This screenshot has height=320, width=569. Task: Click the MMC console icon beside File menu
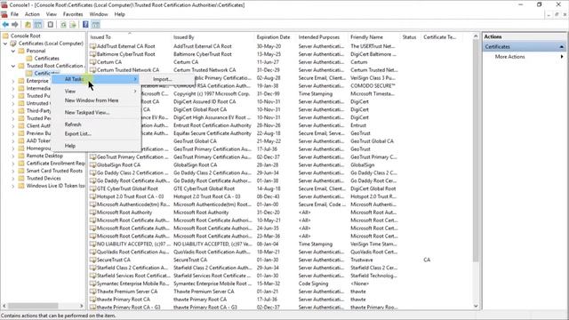(4, 14)
